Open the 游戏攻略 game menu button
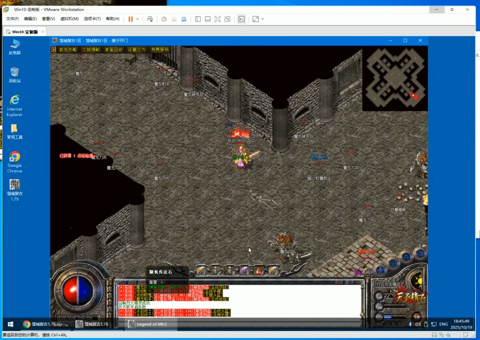This screenshot has height=340, width=480. coord(67,50)
